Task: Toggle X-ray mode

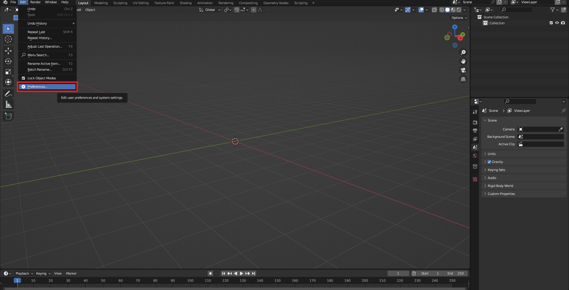Action: click(x=434, y=10)
